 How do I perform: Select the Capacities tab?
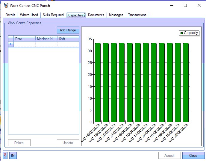[76, 15]
